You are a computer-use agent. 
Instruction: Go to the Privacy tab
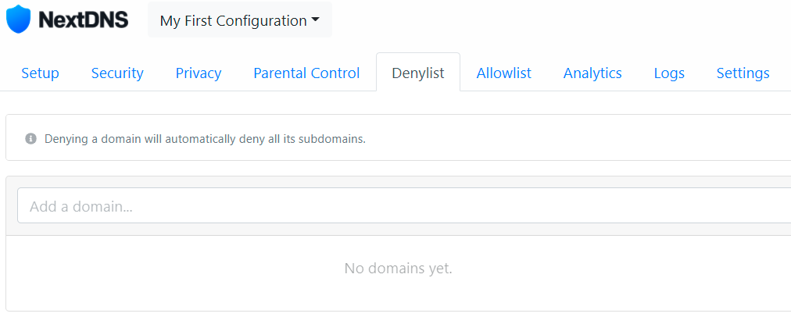[199, 73]
